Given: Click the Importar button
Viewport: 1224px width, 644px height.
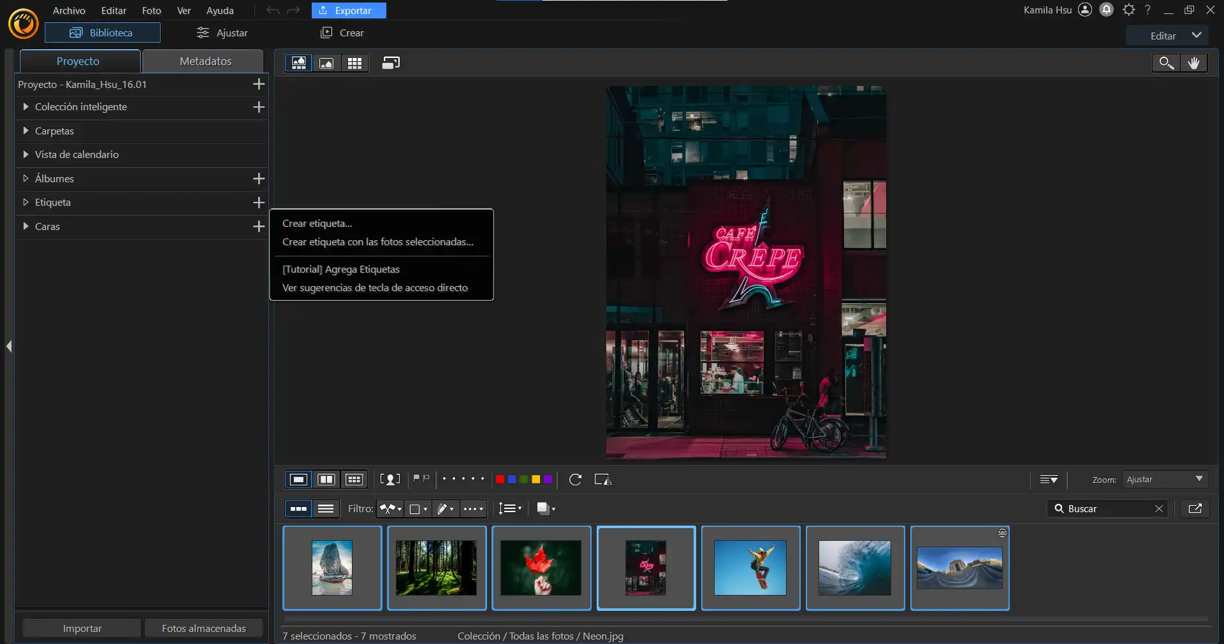Looking at the screenshot, I should (x=82, y=629).
